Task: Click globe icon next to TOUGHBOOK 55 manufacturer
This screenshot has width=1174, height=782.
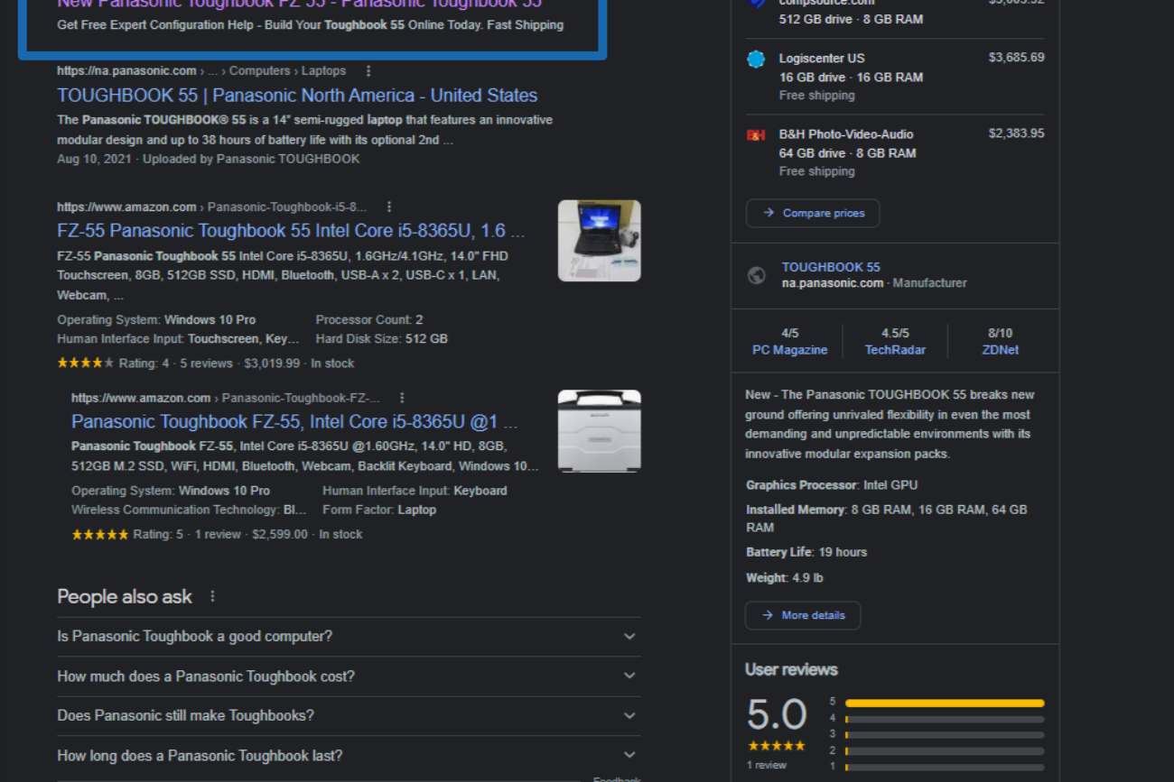Action: tap(757, 275)
